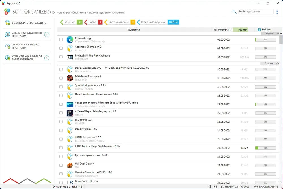Image resolution: width=283 pixels, height=189 pixels.
Task: Click the Deelay version 1.0.3 box icon
Action: (x=70, y=131)
